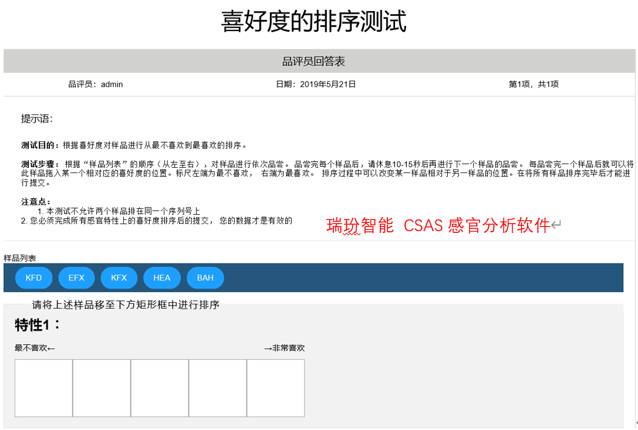Click the 特性1 heading
The width and height of the screenshot is (638, 430).
(38, 325)
